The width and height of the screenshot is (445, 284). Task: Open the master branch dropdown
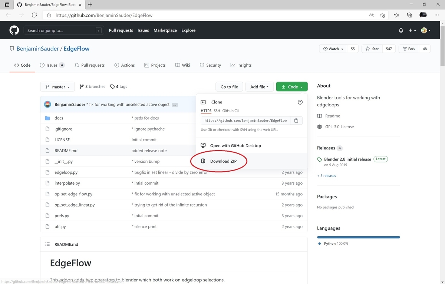click(57, 87)
